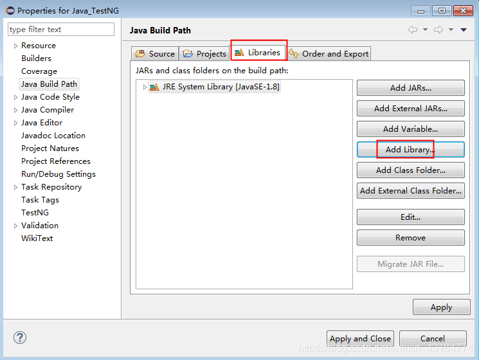Click the back navigation arrow icon
This screenshot has width=479, height=360.
[413, 30]
